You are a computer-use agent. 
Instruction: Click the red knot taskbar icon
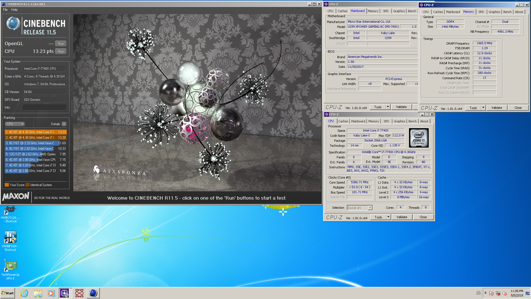point(79,293)
